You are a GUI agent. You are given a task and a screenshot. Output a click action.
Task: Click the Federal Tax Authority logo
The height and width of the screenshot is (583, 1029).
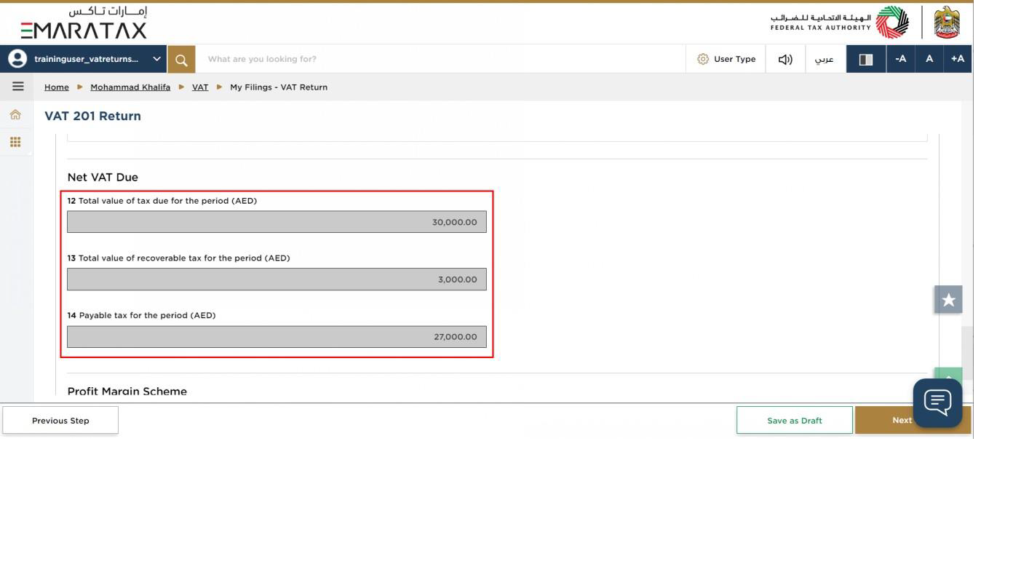pos(840,23)
